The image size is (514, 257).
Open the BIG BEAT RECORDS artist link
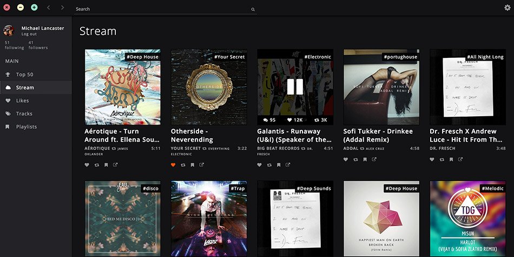coord(278,148)
